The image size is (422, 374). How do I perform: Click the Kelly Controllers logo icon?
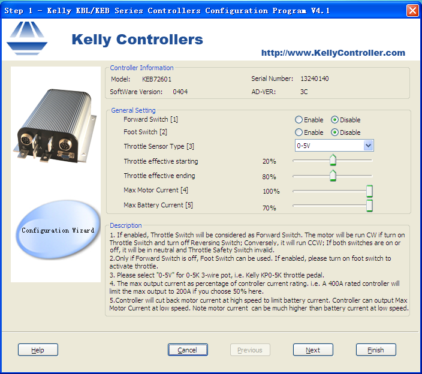pyautogui.click(x=27, y=38)
